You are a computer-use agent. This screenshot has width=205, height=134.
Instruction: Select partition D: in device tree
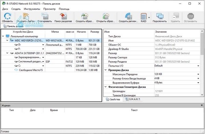[x=51, y=45]
